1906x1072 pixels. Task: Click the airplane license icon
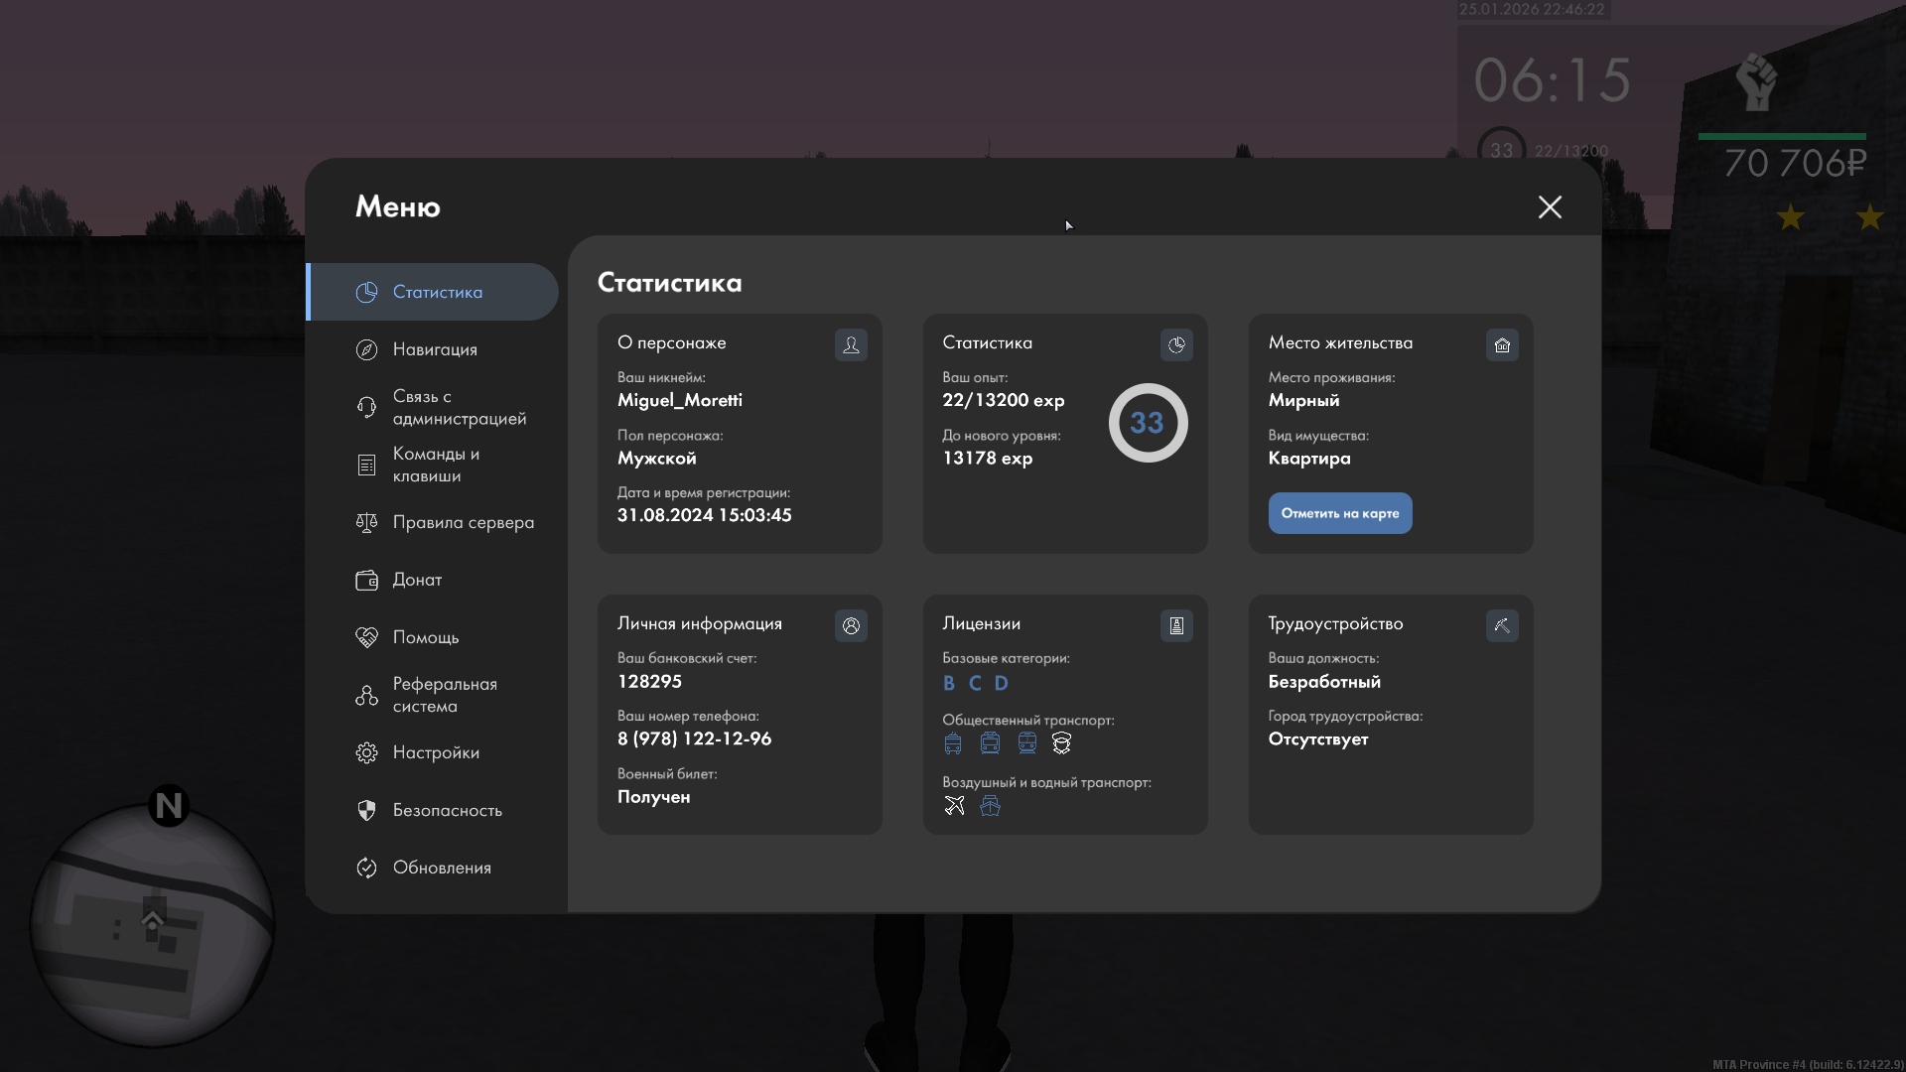click(954, 806)
